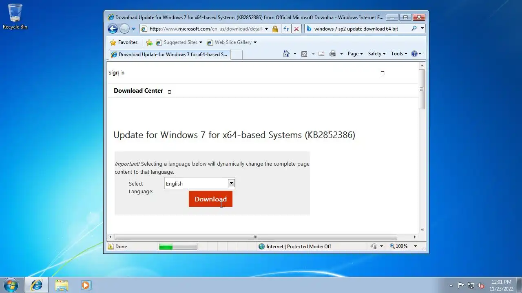
Task: Click the Home page icon
Action: coord(286,54)
